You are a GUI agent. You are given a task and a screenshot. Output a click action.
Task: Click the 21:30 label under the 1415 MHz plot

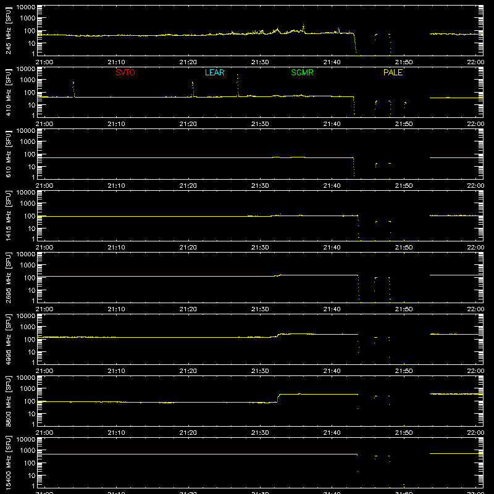pos(260,248)
